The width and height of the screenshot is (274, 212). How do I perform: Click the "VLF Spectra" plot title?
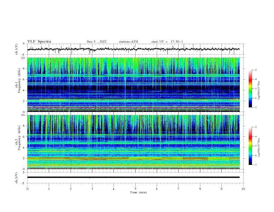pos(39,42)
